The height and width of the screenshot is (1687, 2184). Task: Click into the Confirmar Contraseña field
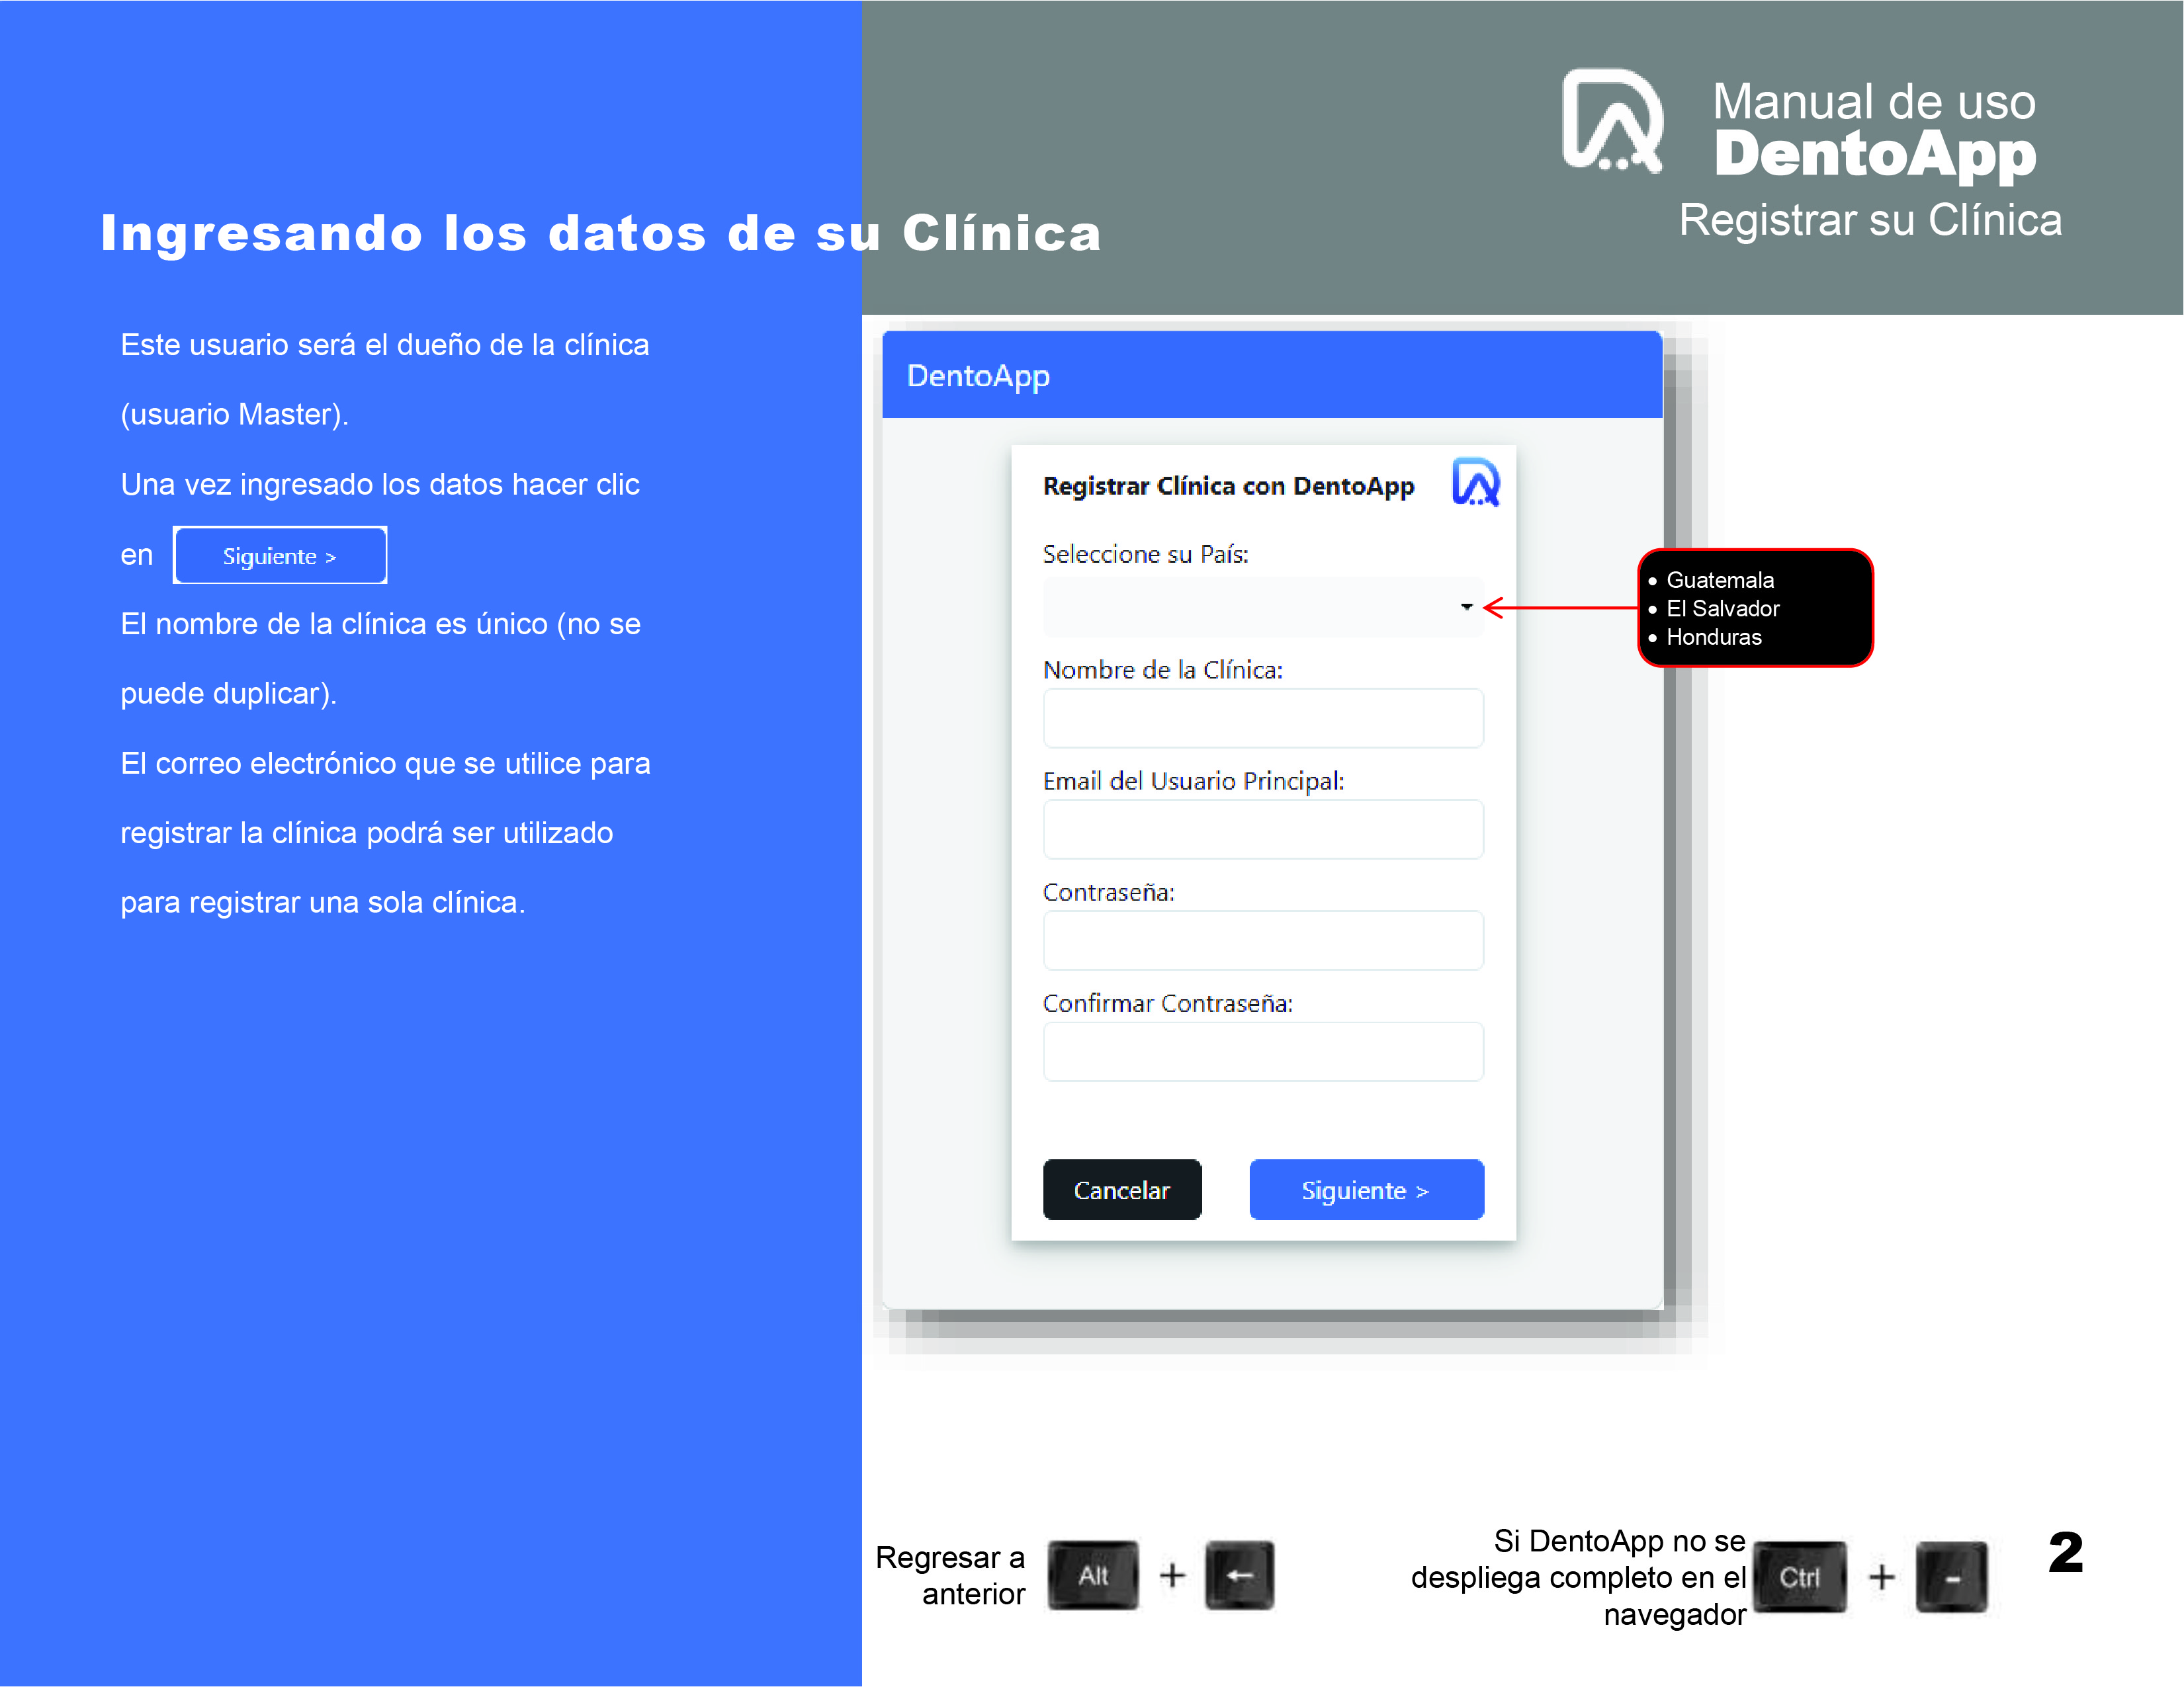pos(1263,1050)
